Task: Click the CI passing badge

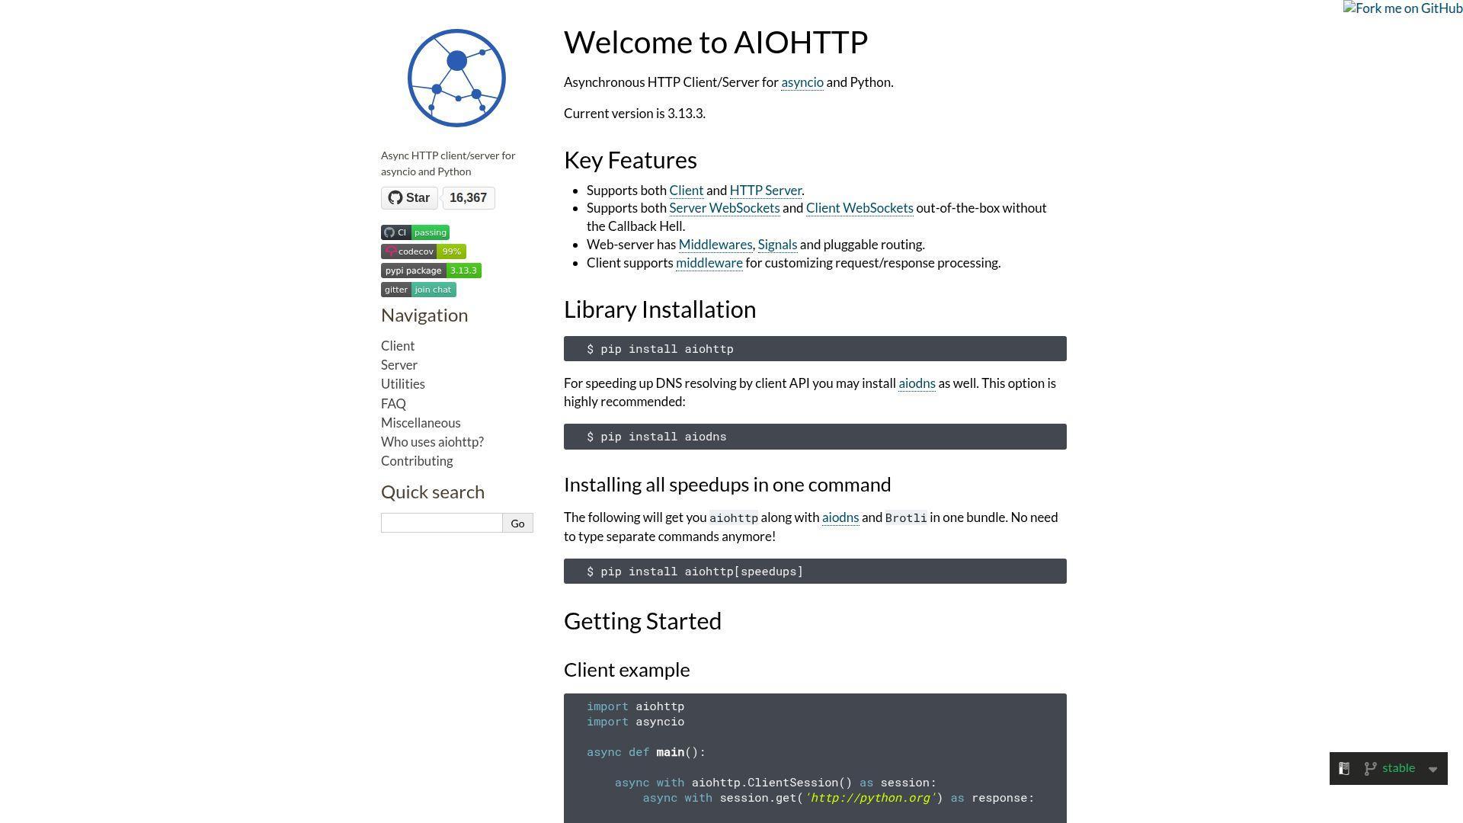Action: [x=415, y=232]
